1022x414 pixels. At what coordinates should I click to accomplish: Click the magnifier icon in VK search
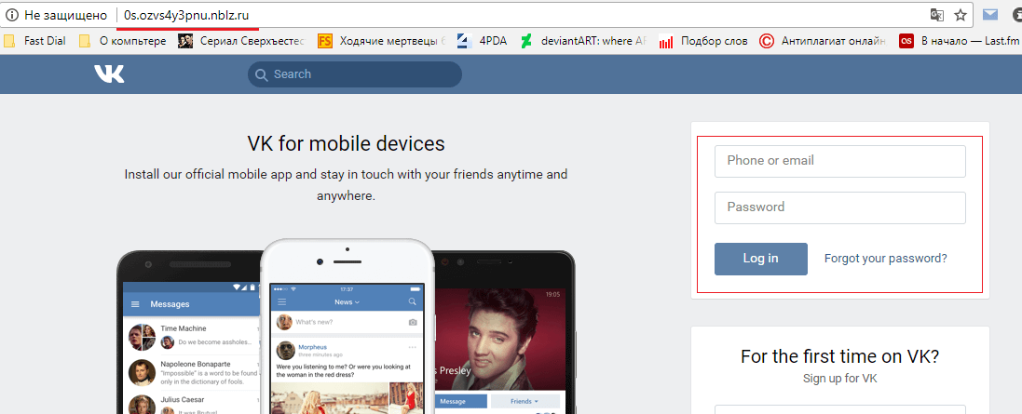point(262,74)
